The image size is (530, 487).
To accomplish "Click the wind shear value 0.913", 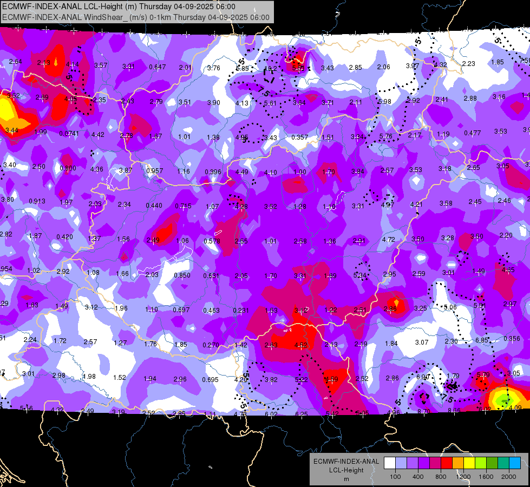I will coord(37,201).
